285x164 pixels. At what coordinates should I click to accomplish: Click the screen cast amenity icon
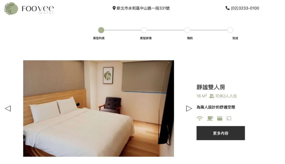[229, 118]
